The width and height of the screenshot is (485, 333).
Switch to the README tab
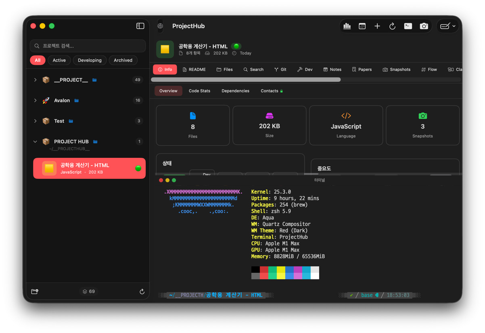click(x=194, y=69)
